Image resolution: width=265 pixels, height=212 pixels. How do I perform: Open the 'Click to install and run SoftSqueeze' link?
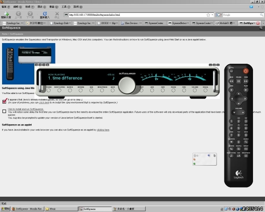click(x=26, y=109)
